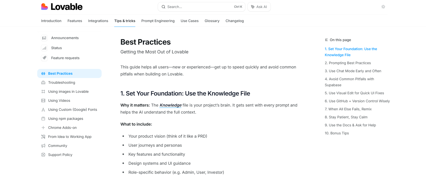The width and height of the screenshot is (426, 178).
Task: Open the Changelog tab
Action: [x=235, y=21]
